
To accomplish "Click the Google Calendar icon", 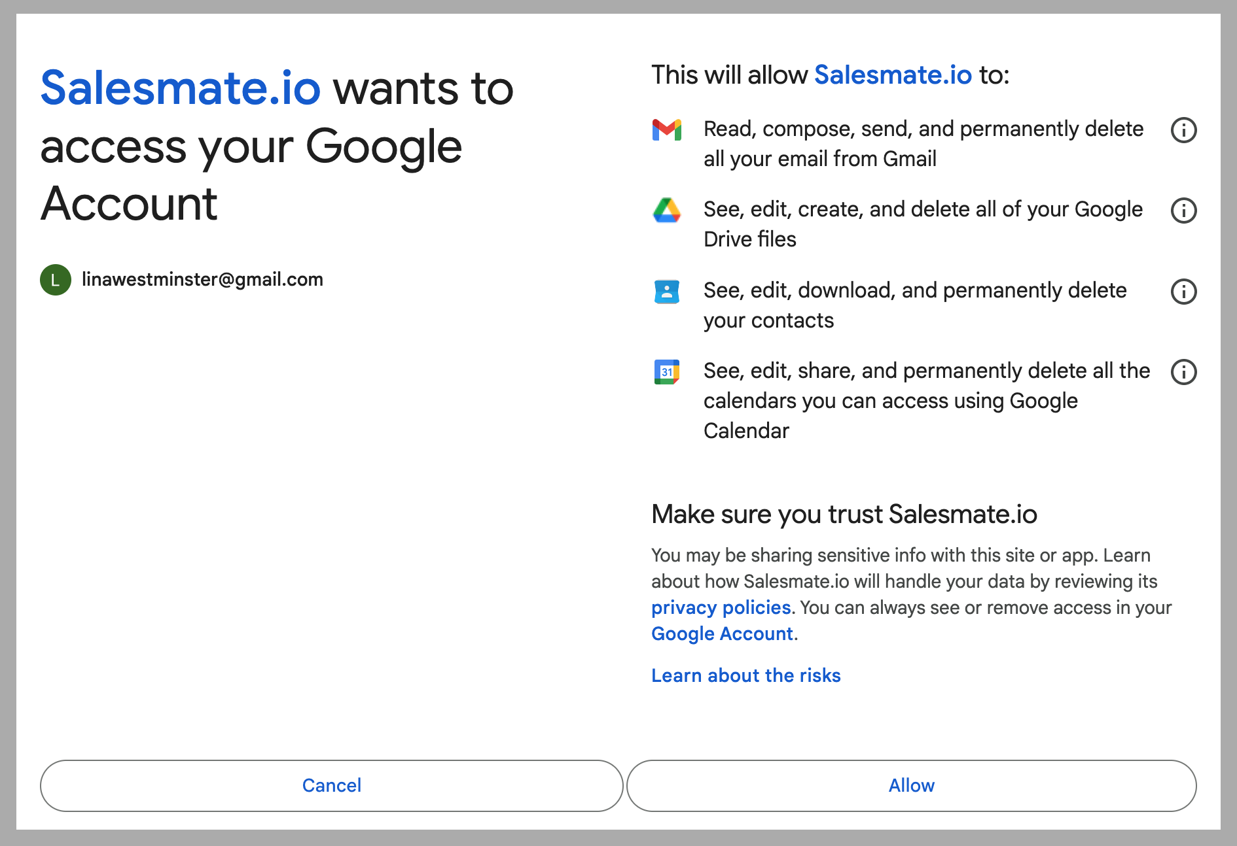I will pyautogui.click(x=666, y=372).
